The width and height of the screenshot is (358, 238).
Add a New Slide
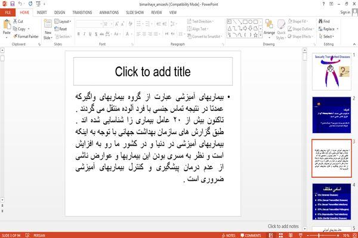(x=48, y=30)
